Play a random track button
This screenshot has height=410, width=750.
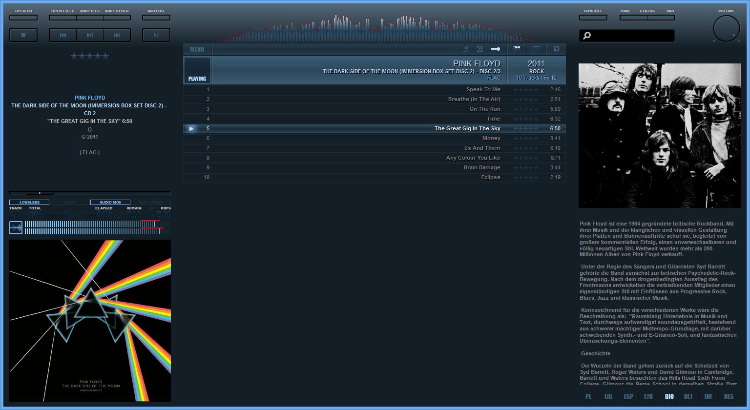156,35
